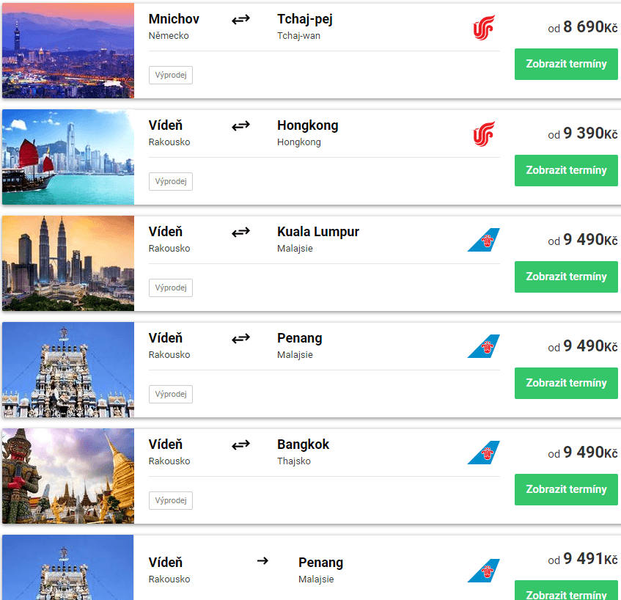The height and width of the screenshot is (600, 621).
Task: Open Hong Kong harbor junk boat thumbnail
Action: click(x=68, y=157)
